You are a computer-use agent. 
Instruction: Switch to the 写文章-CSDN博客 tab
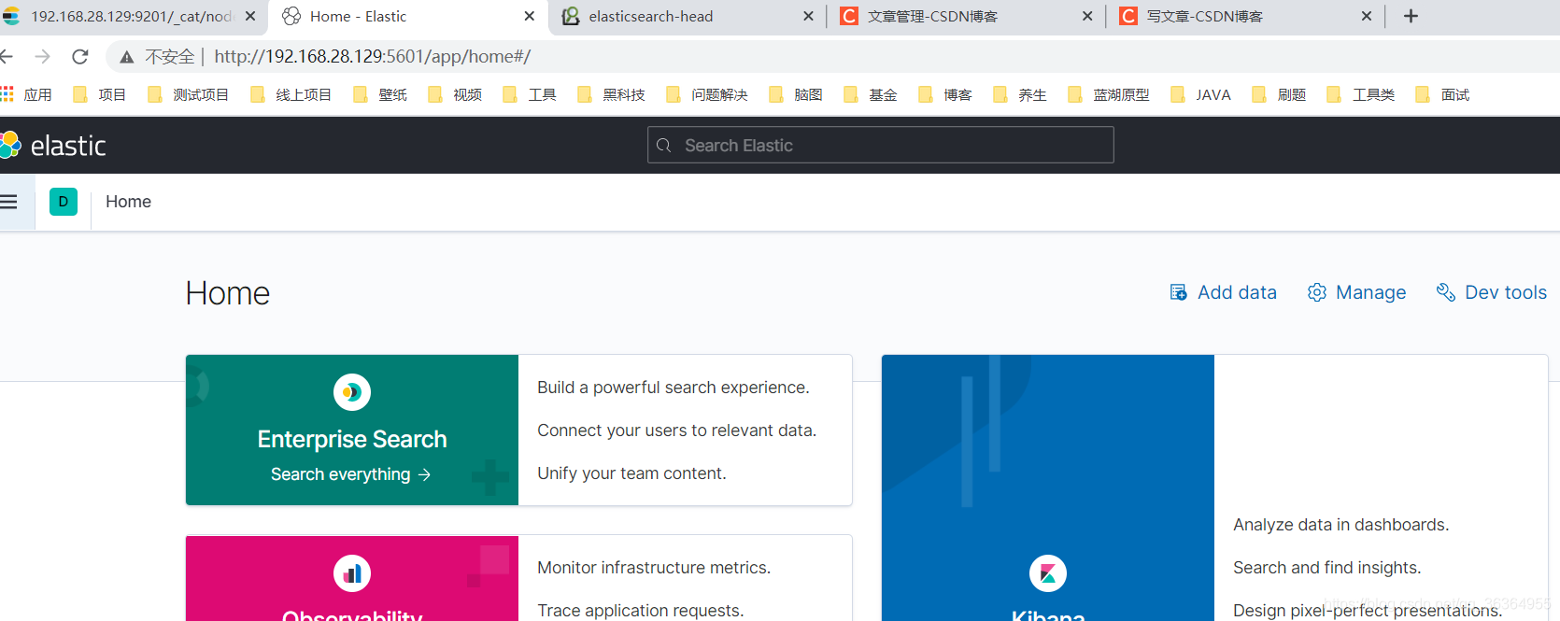click(1244, 17)
